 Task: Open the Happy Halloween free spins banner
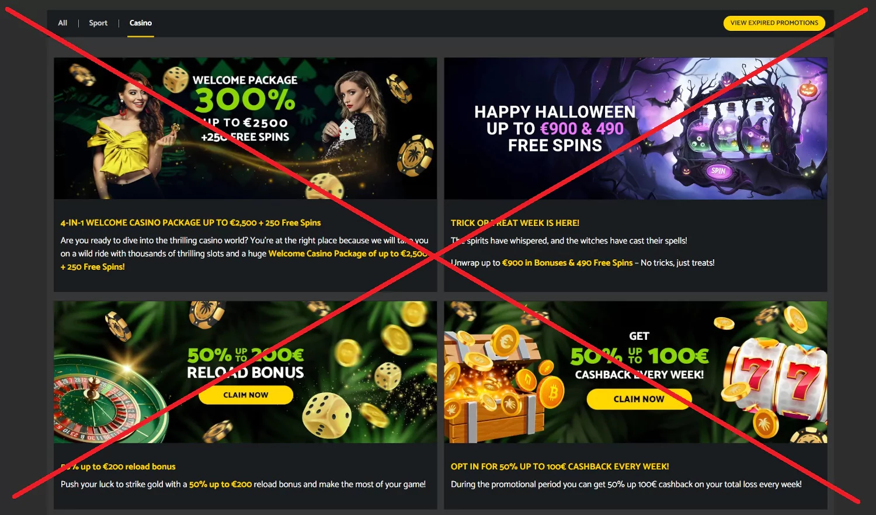click(635, 128)
